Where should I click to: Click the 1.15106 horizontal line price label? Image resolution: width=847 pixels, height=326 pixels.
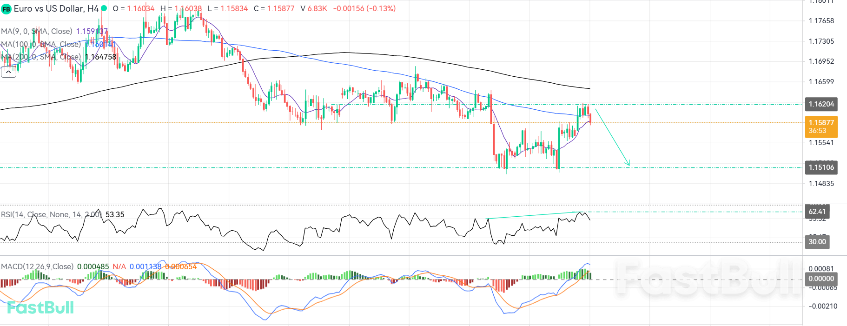coord(821,167)
